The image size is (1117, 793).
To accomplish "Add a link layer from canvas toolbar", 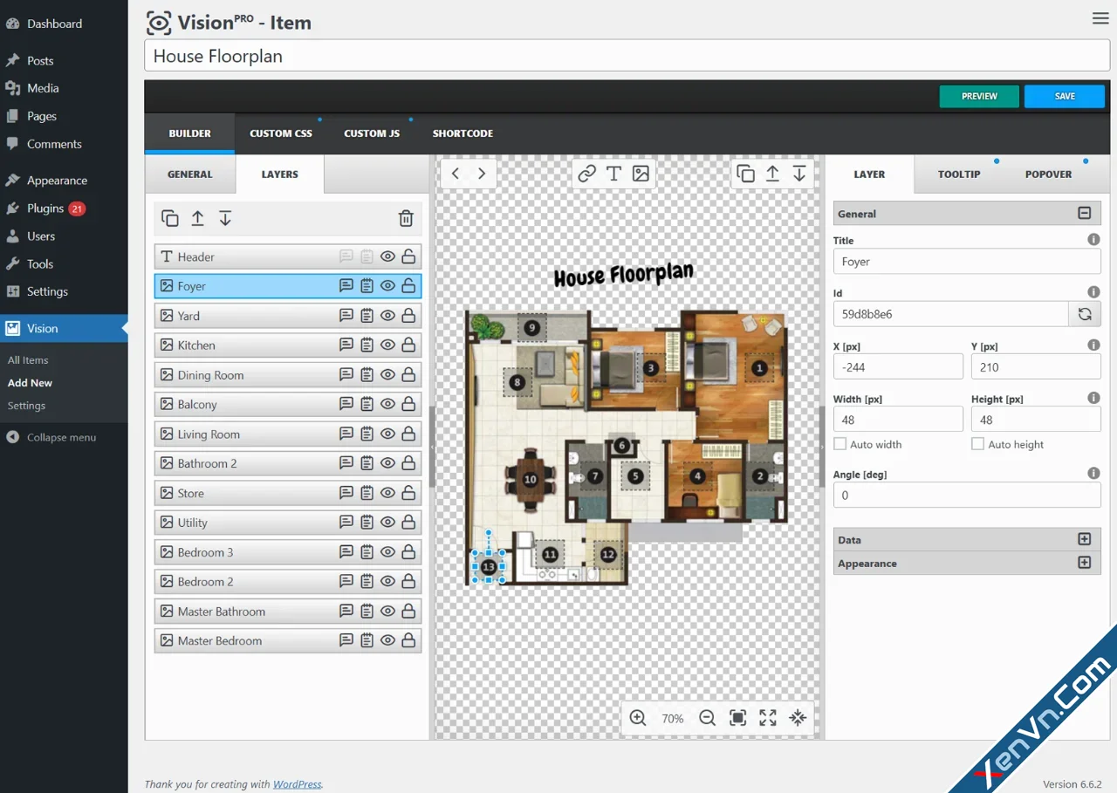I will click(x=586, y=174).
